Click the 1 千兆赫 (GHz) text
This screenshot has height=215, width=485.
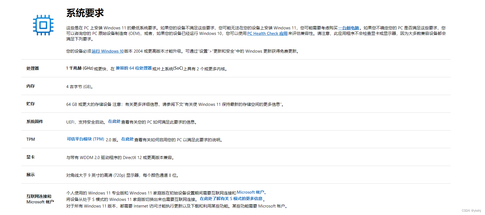tap(80, 68)
